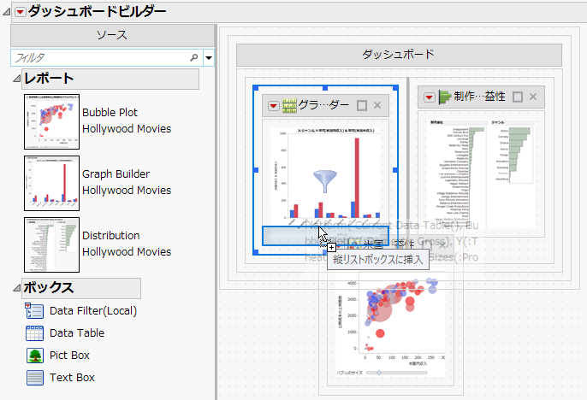This screenshot has width=587, height=400.
Task: Select the Pict Box tree icon
Action: 35,356
